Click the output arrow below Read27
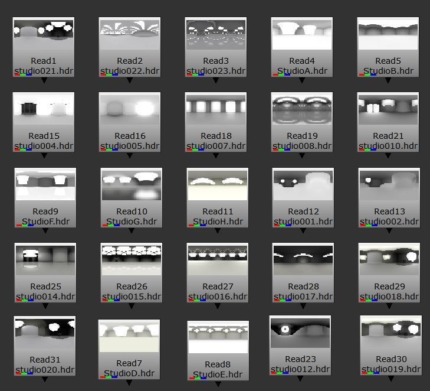This screenshot has width=430, height=391. 218,305
